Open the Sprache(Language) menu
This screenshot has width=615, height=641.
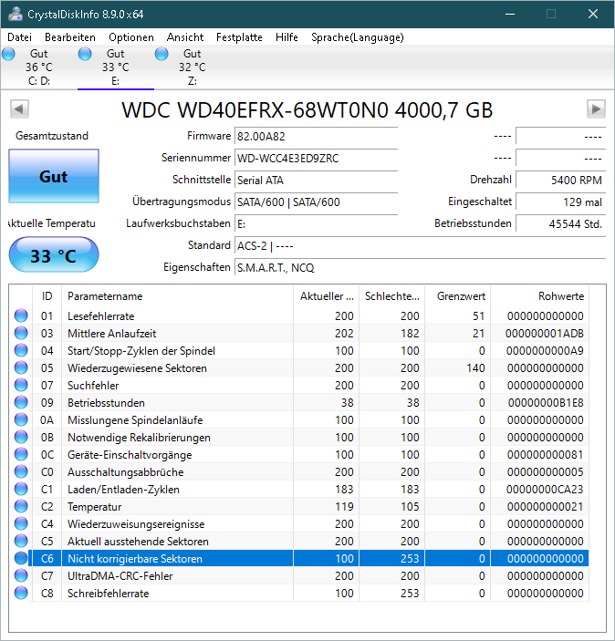click(357, 37)
